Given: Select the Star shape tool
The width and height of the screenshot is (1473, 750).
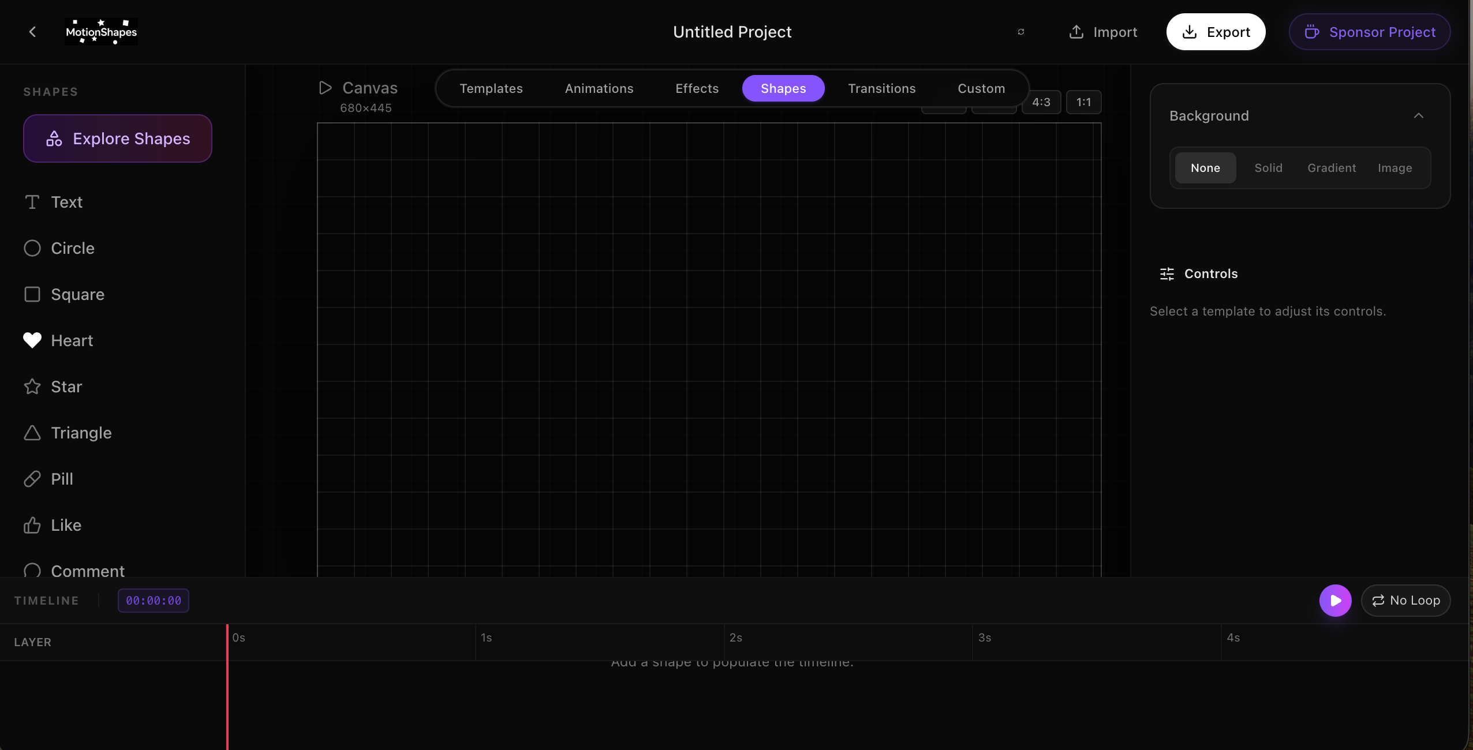Looking at the screenshot, I should [x=65, y=387].
